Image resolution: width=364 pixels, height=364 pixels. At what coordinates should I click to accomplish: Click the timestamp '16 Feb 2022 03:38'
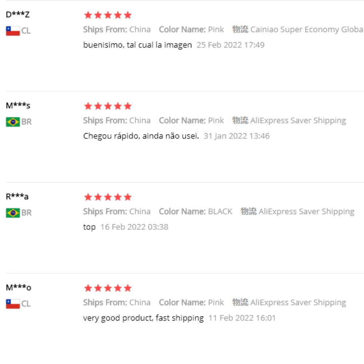[134, 227]
